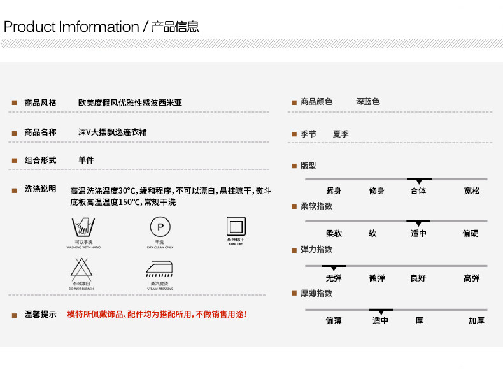503x372 pixels.
Task: Click the 适中 option under 厚薄指数
Action: 381,320
